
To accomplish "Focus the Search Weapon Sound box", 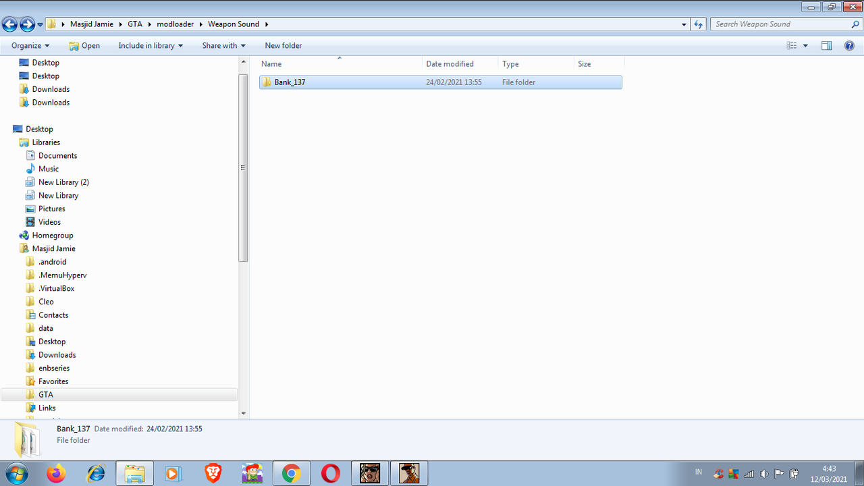I will pyautogui.click(x=780, y=24).
